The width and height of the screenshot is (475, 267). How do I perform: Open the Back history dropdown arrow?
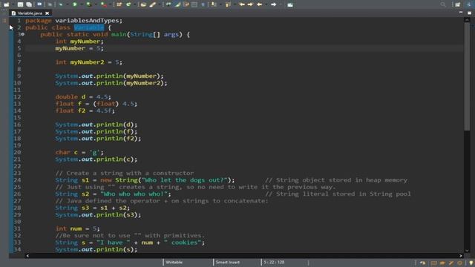coord(266,4)
